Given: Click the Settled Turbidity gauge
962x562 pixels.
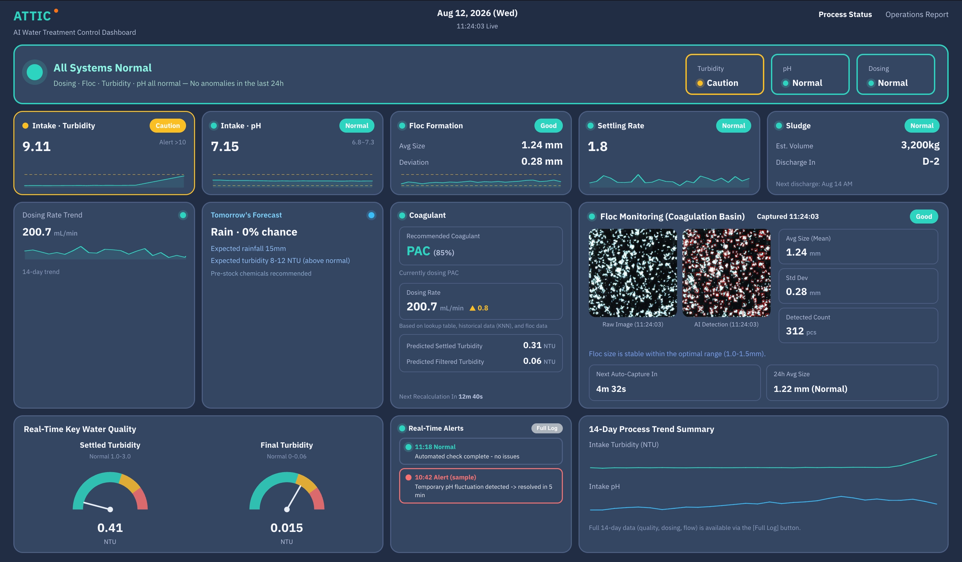Looking at the screenshot, I should point(110,491).
